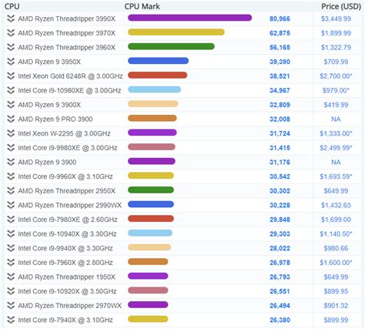Expand the AMD Ryzen Threadripper 3990X row chevron

(x=11, y=18)
